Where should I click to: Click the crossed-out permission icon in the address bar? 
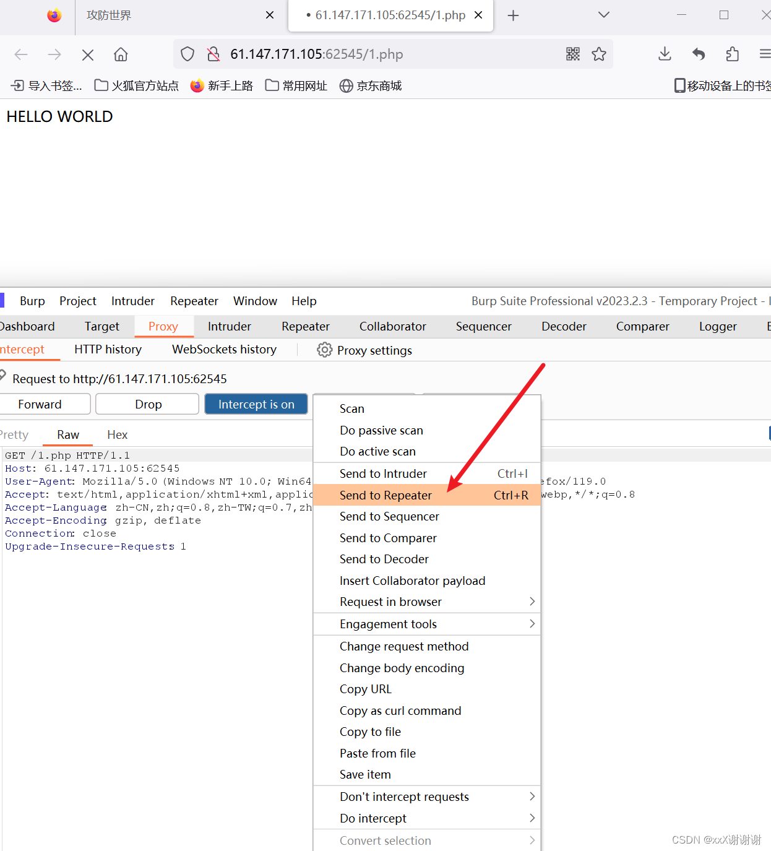[x=213, y=54]
